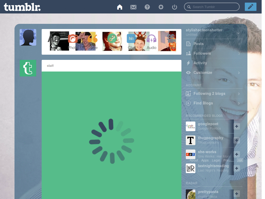The image size is (265, 199).
Task: Open the Followers menu item
Action: point(213,53)
